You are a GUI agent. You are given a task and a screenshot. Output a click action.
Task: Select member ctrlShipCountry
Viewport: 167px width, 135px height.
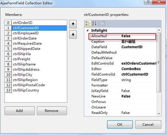(36, 90)
